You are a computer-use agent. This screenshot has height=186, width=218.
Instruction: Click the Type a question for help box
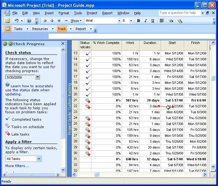[x=180, y=13]
